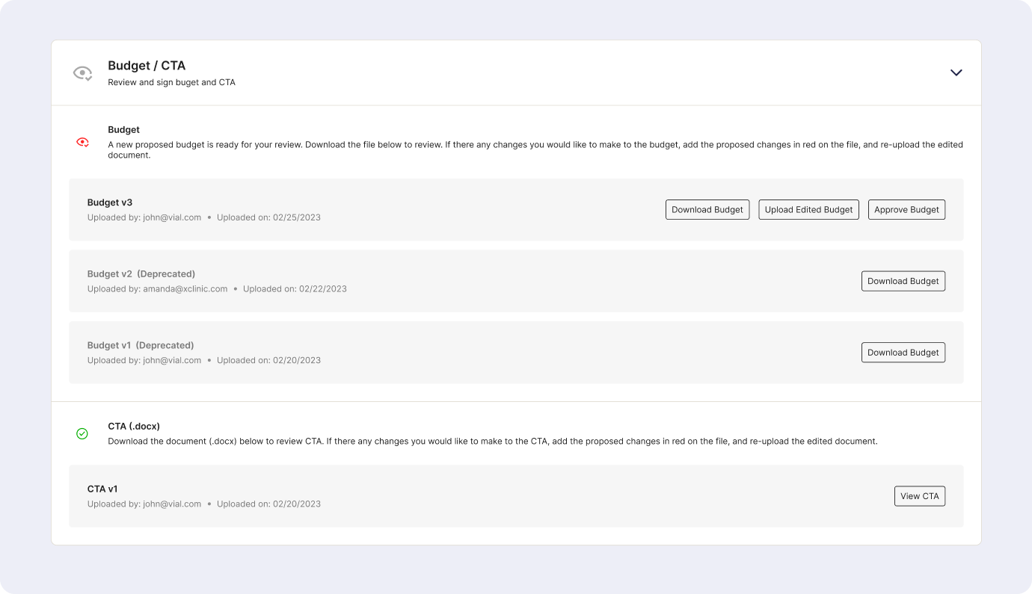Image resolution: width=1032 pixels, height=594 pixels.
Task: Click uploader john@vial.com on Budget v3
Action: (172, 217)
